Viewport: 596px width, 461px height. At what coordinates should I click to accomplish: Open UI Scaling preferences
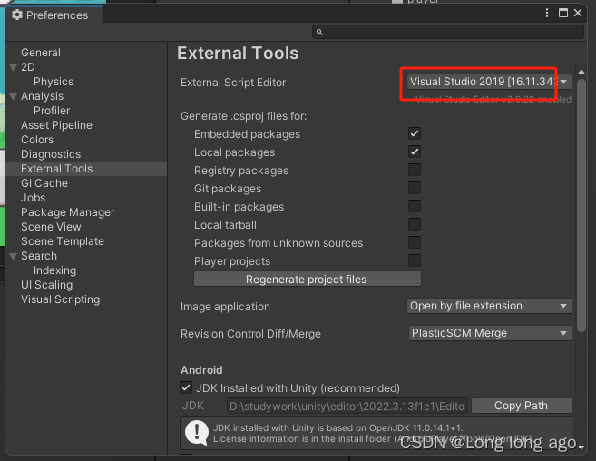coord(47,285)
